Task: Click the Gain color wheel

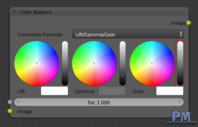Action: coord(152,63)
